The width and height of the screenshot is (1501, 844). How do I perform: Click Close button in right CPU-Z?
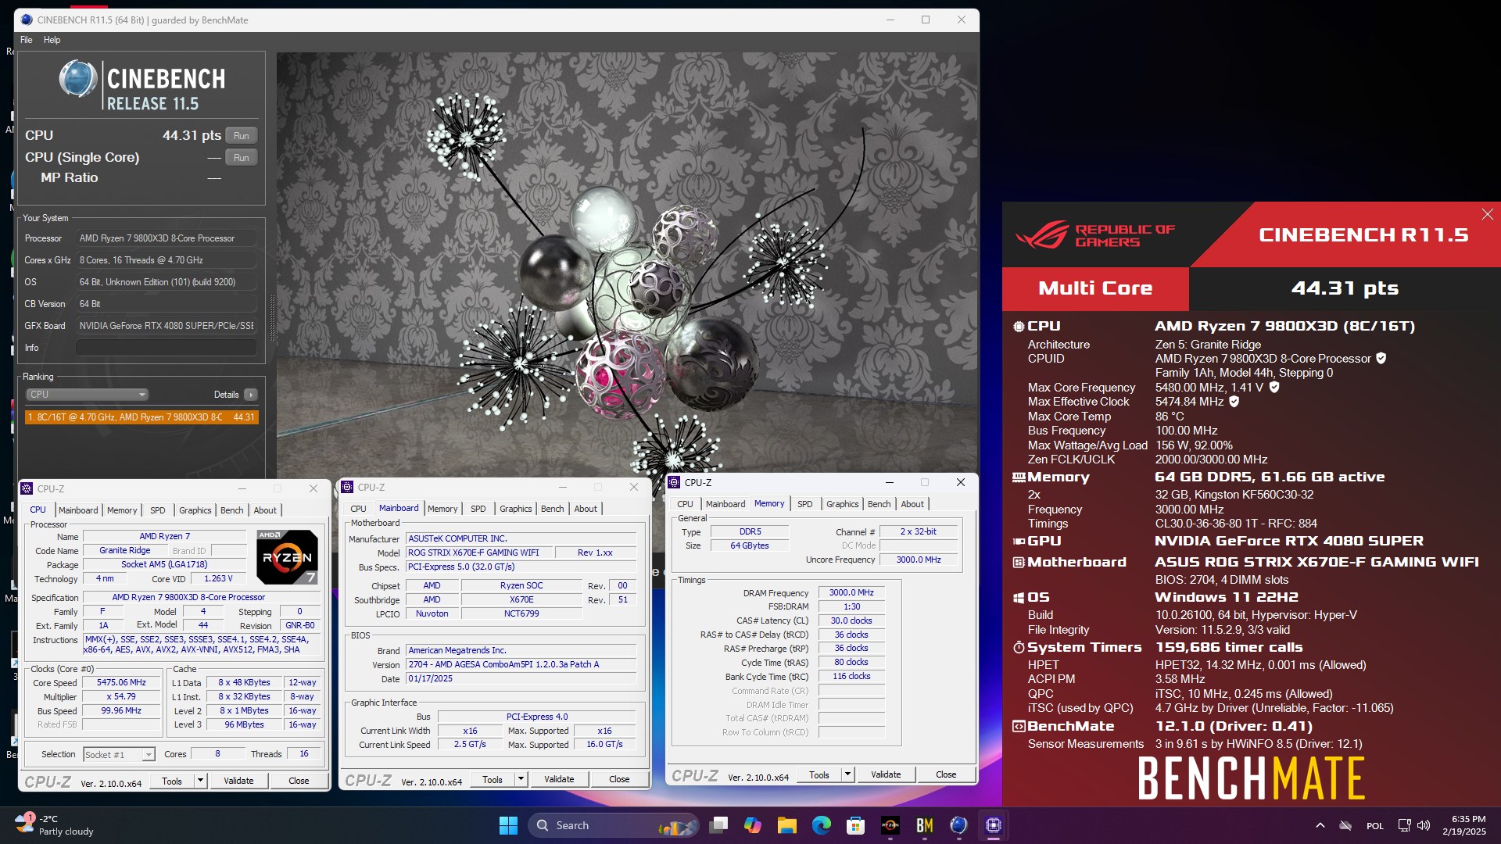pyautogui.click(x=946, y=774)
